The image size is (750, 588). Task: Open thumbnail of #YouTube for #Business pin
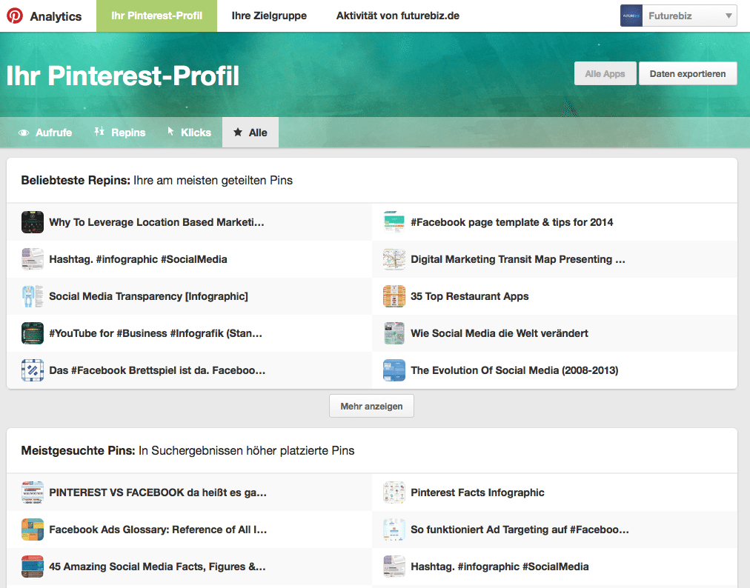[33, 333]
